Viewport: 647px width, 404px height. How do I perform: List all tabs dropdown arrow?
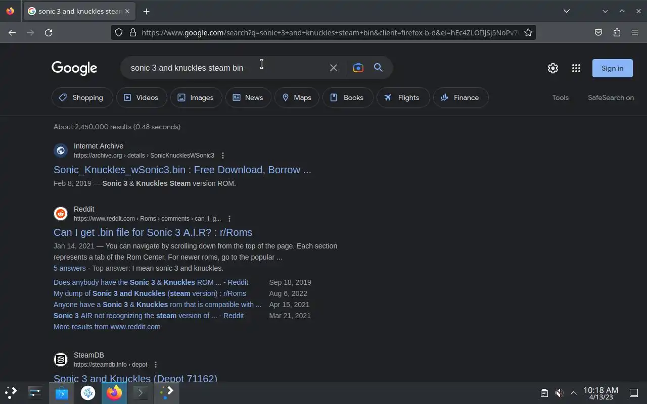click(567, 11)
